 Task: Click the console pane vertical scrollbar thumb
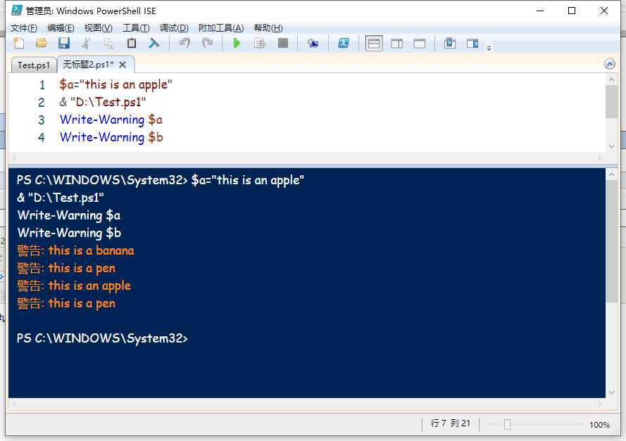tap(611, 241)
